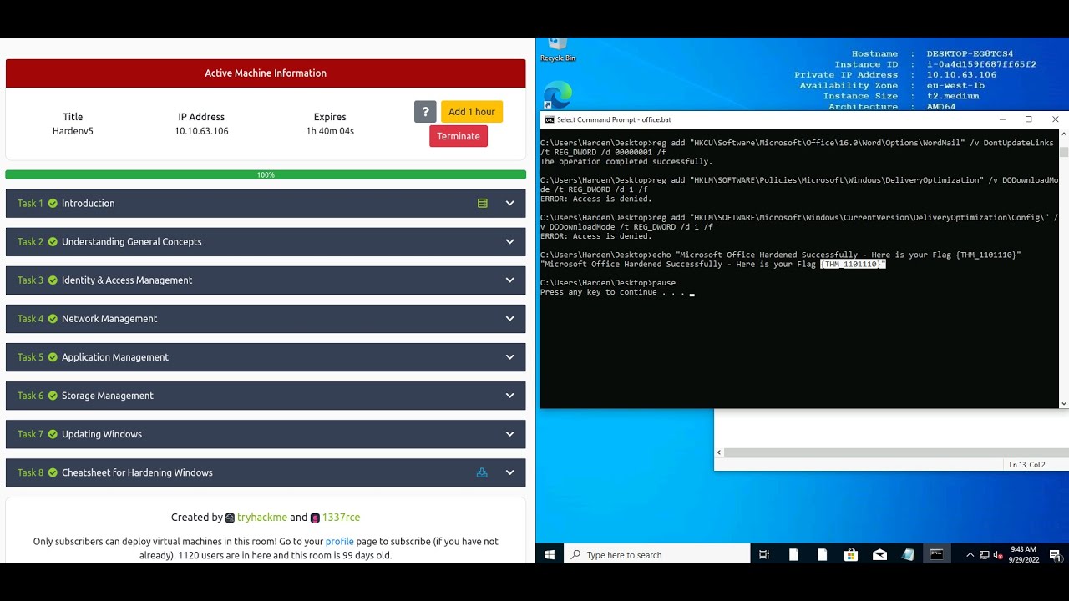This screenshot has height=601, width=1069.
Task: Click Select Command Prompt - office.bat title
Action: [x=614, y=119]
